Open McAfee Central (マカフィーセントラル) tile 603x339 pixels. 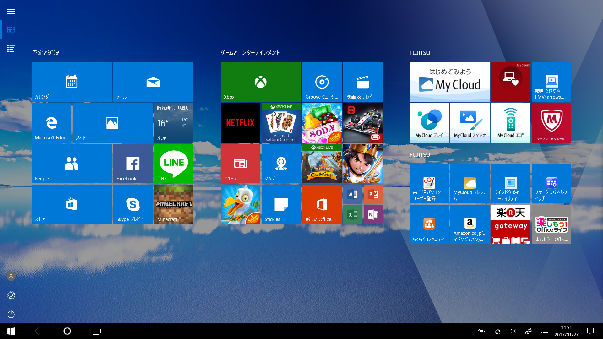click(x=551, y=123)
